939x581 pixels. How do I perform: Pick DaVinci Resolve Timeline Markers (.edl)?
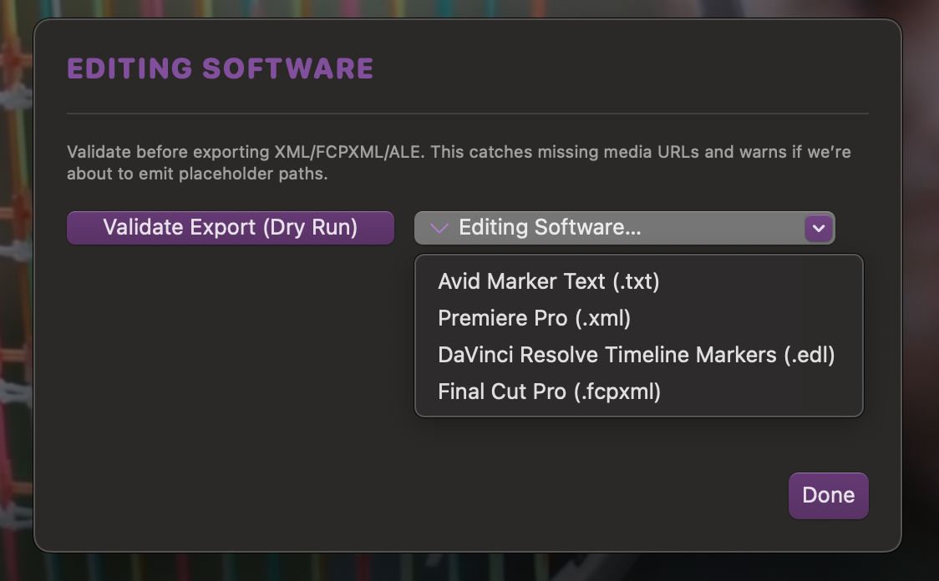636,355
